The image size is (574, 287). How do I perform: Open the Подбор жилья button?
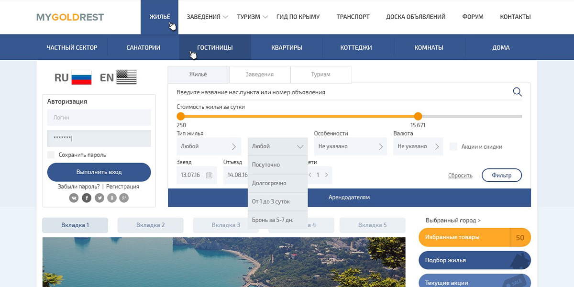475,260
